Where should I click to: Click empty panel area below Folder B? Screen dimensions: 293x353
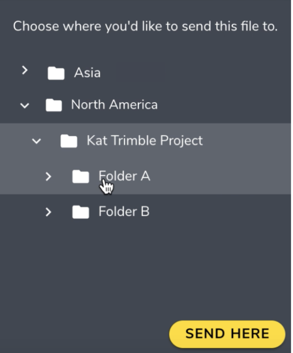click(x=144, y=271)
